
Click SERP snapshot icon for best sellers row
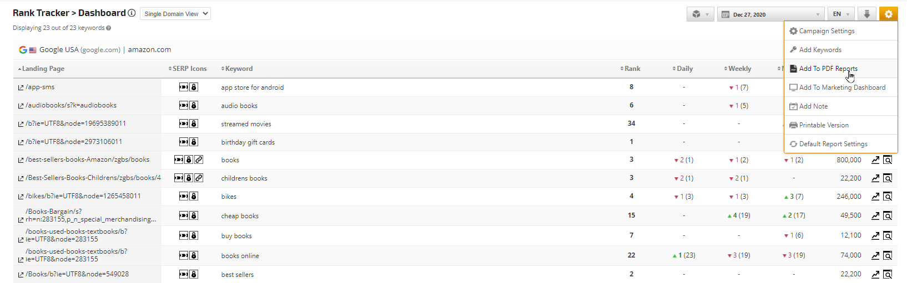pyautogui.click(x=888, y=274)
